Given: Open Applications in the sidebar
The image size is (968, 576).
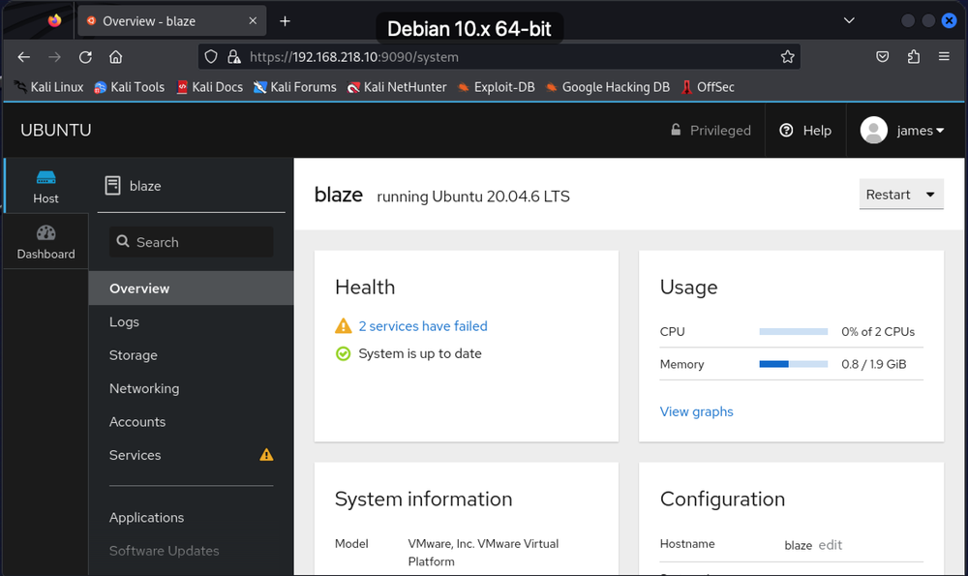Looking at the screenshot, I should (x=192, y=517).
